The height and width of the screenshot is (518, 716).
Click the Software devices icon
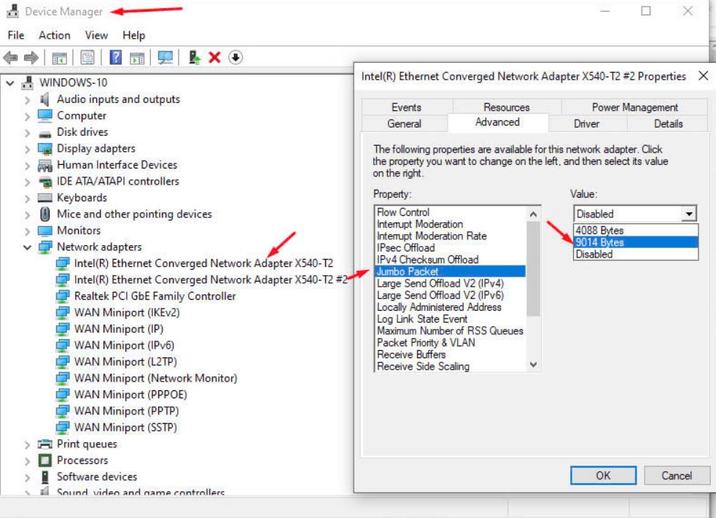[x=44, y=477]
